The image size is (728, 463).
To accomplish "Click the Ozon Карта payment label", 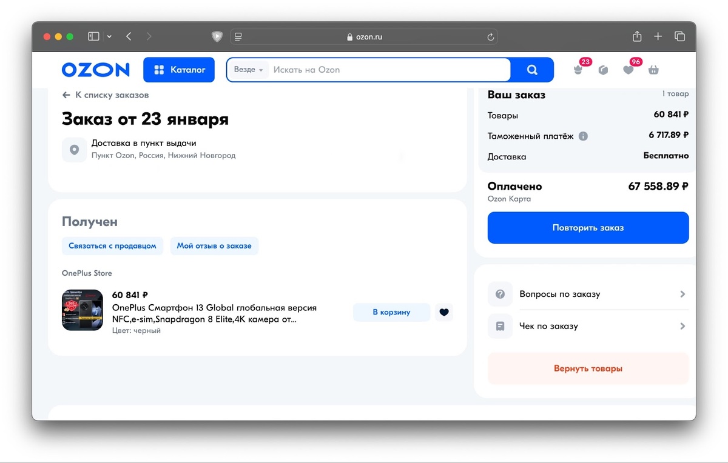I will click(509, 199).
